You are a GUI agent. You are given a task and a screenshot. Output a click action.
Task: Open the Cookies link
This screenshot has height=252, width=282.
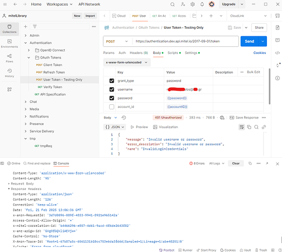(x=260, y=53)
